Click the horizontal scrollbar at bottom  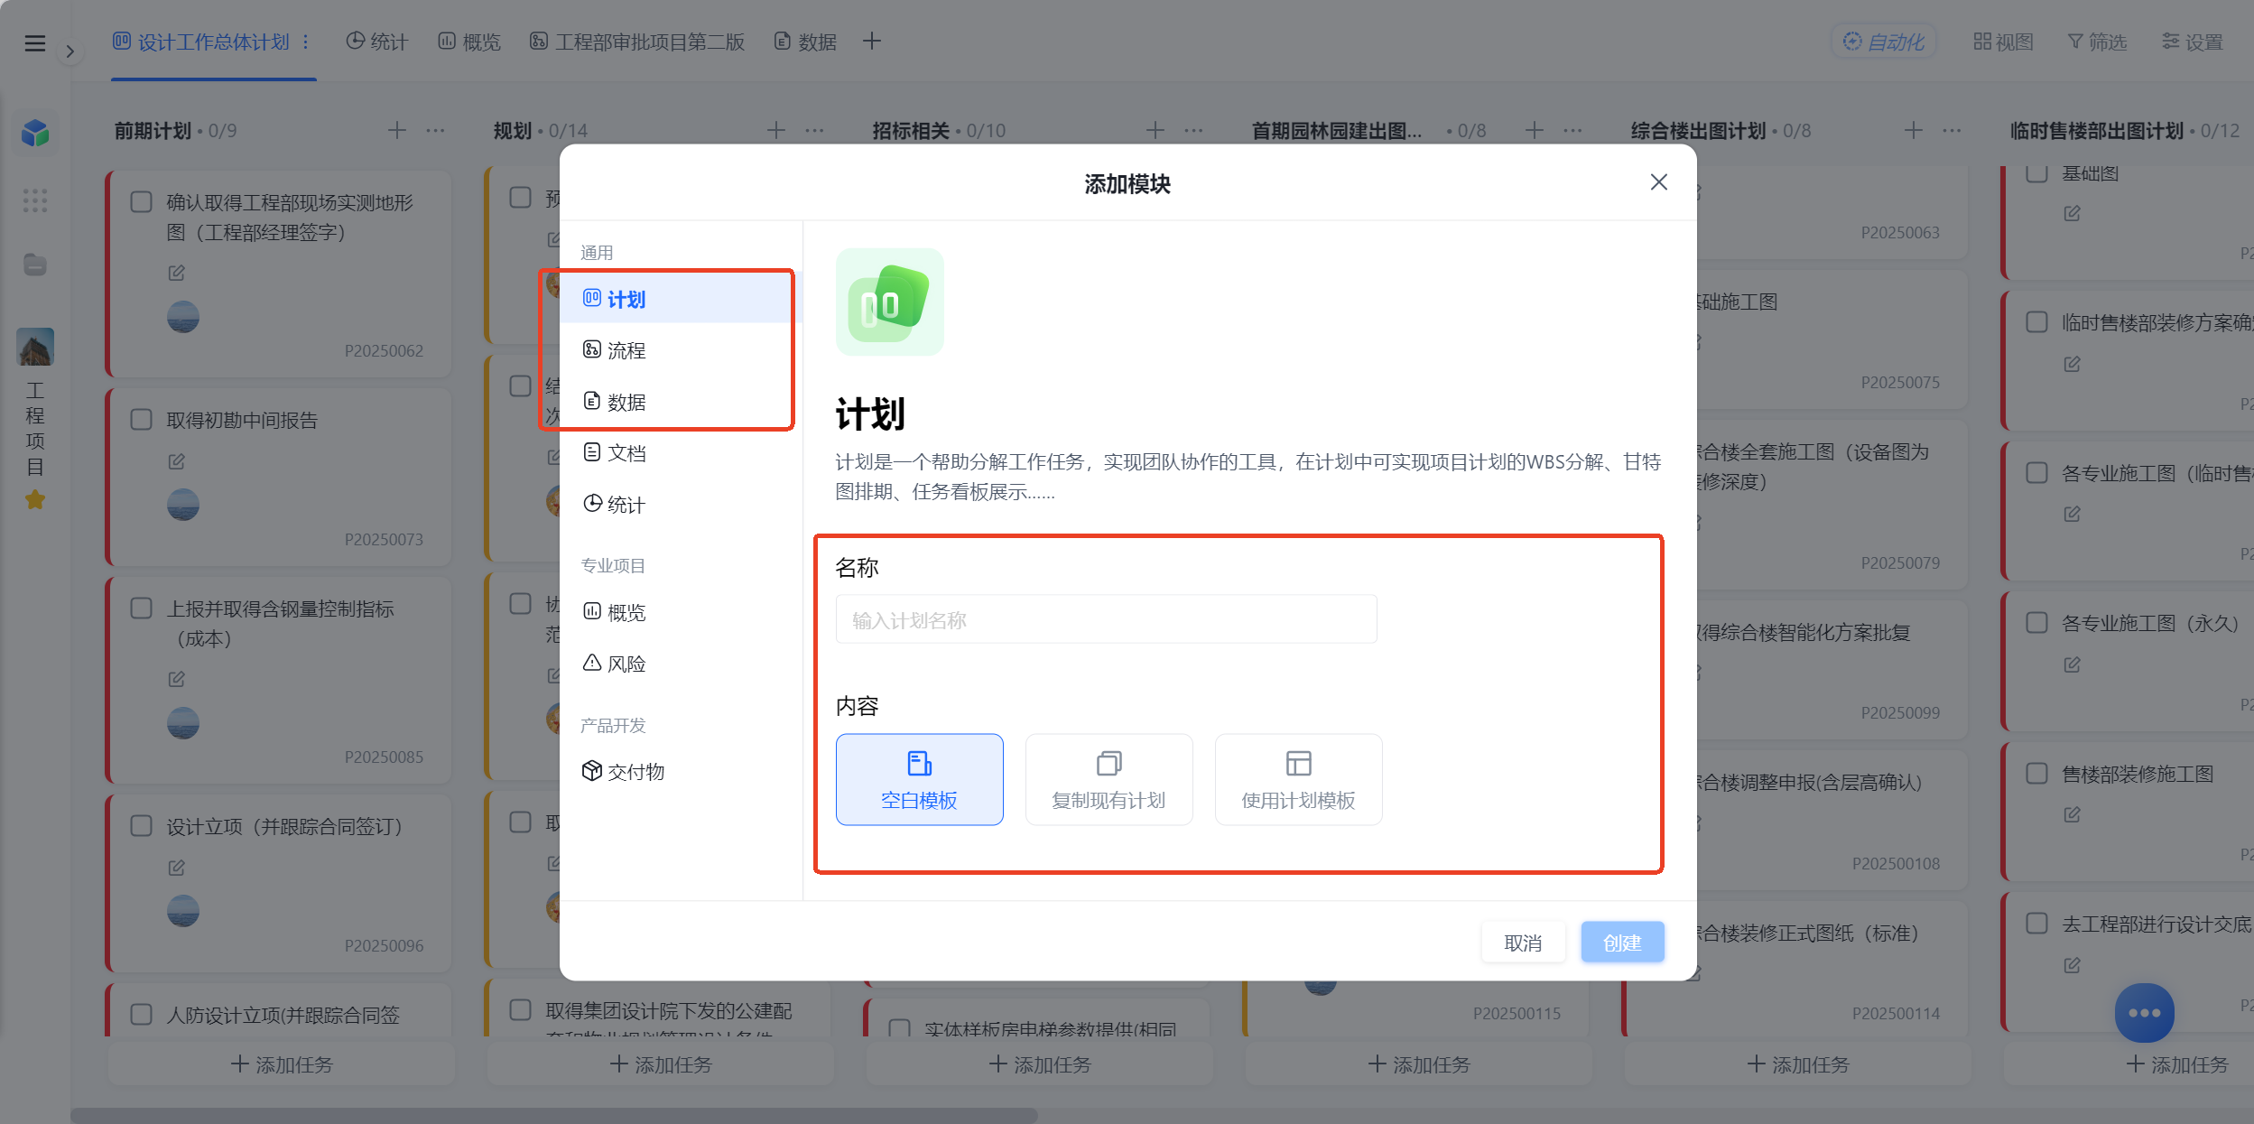554,1116
